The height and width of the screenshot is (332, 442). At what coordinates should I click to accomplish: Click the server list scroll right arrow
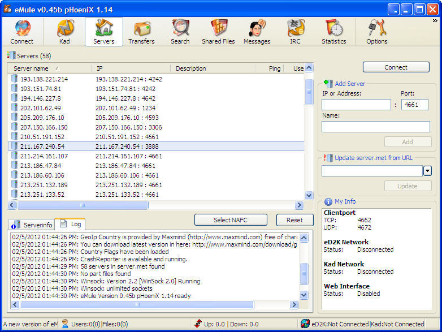pyautogui.click(x=299, y=205)
